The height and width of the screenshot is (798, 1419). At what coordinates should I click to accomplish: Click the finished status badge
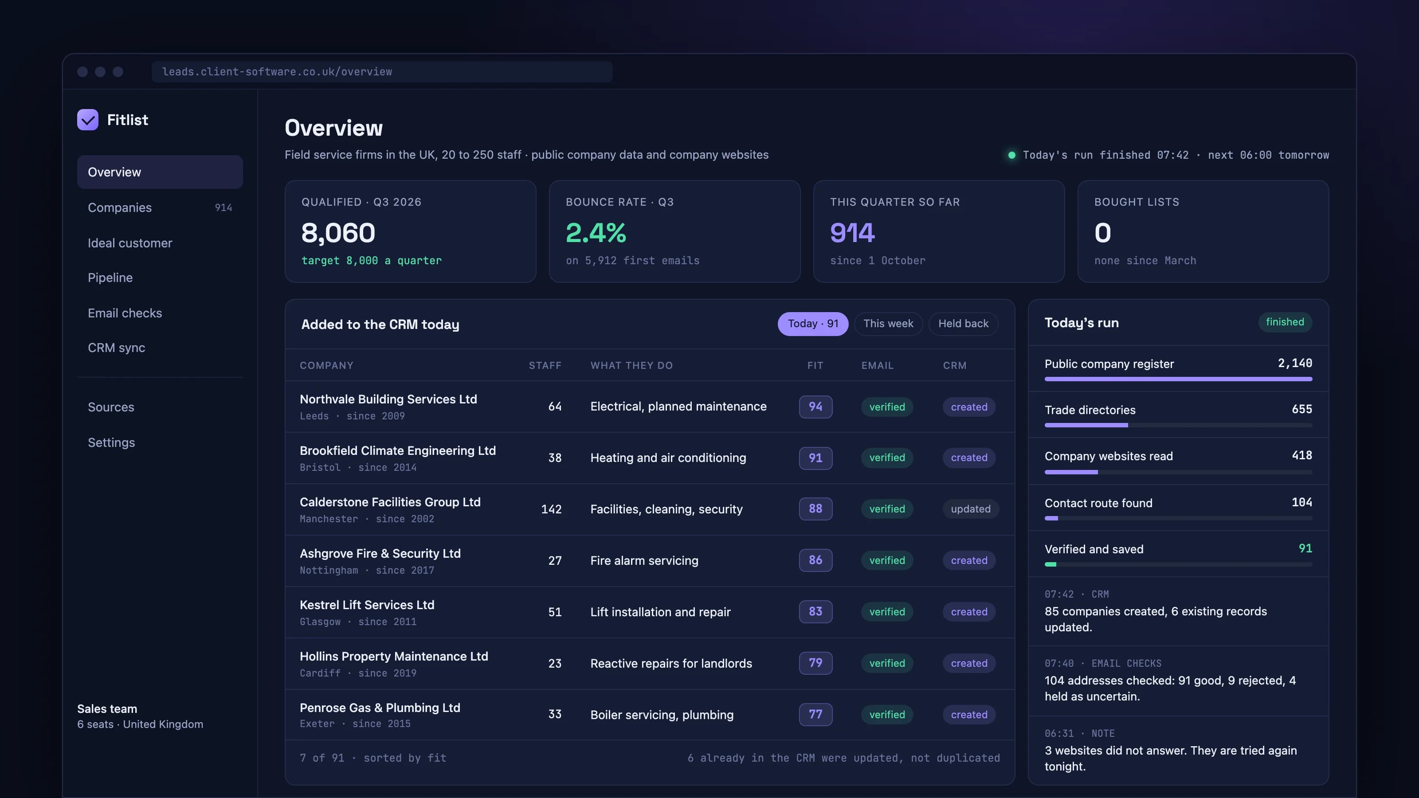(1285, 322)
